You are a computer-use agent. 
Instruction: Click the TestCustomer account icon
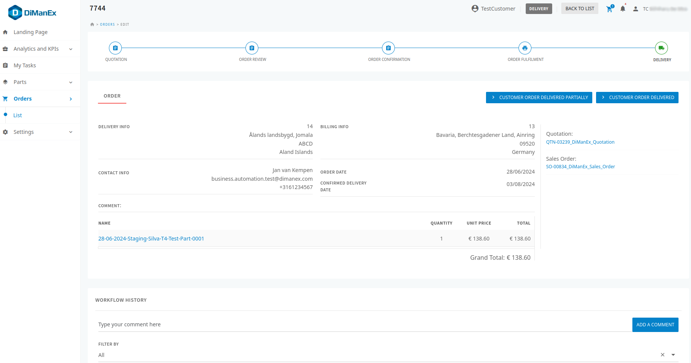click(475, 8)
